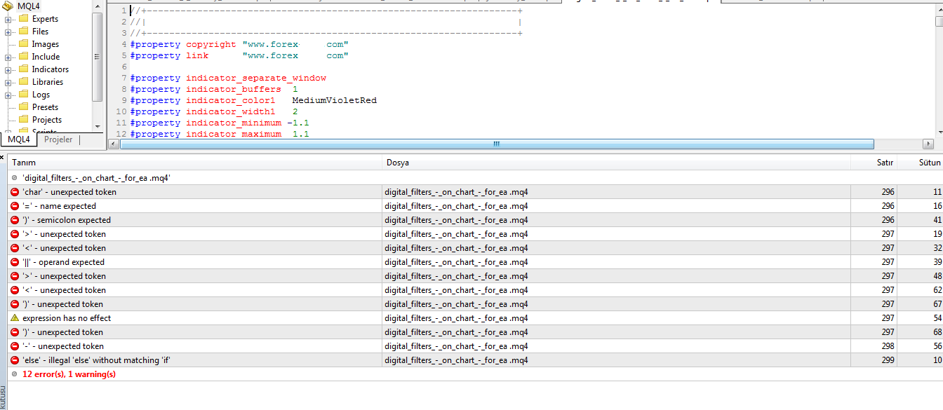Click the "12 error(s), 1 warning(s)" summary line
This screenshot has height=410, width=943.
coord(69,374)
